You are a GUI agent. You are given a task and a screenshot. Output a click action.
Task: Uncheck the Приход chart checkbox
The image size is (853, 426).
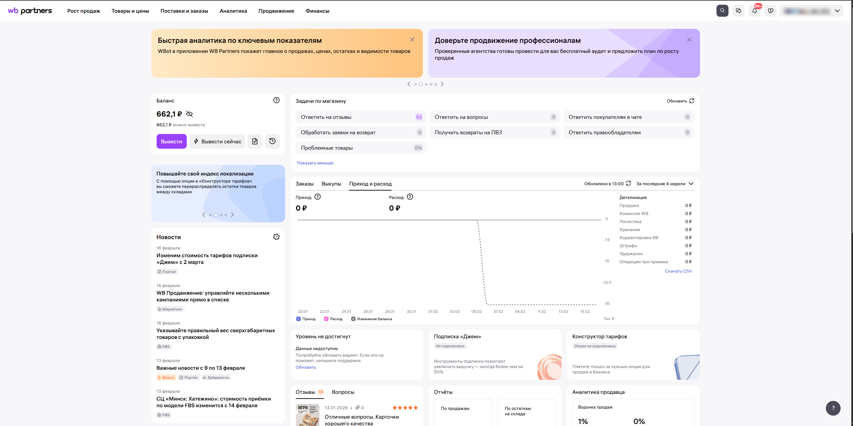coord(298,319)
